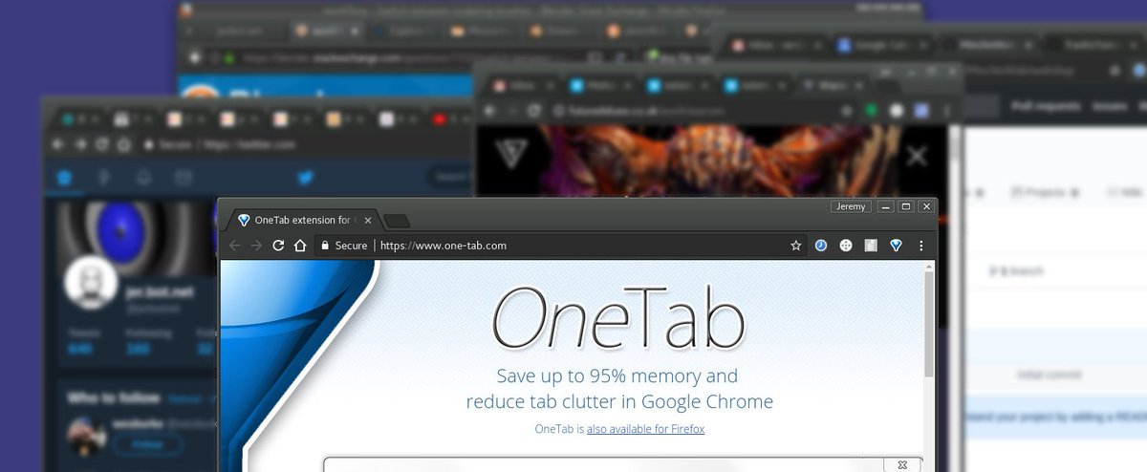This screenshot has width=1147, height=472.
Task: Click the OneTab diamond icon in the toolbar
Action: click(896, 246)
